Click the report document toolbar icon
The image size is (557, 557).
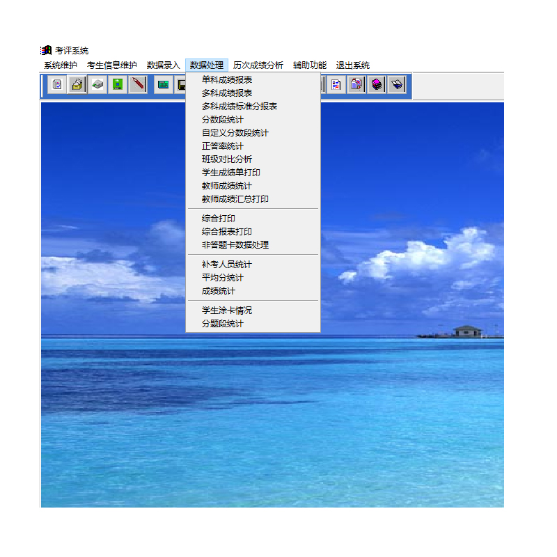336,84
